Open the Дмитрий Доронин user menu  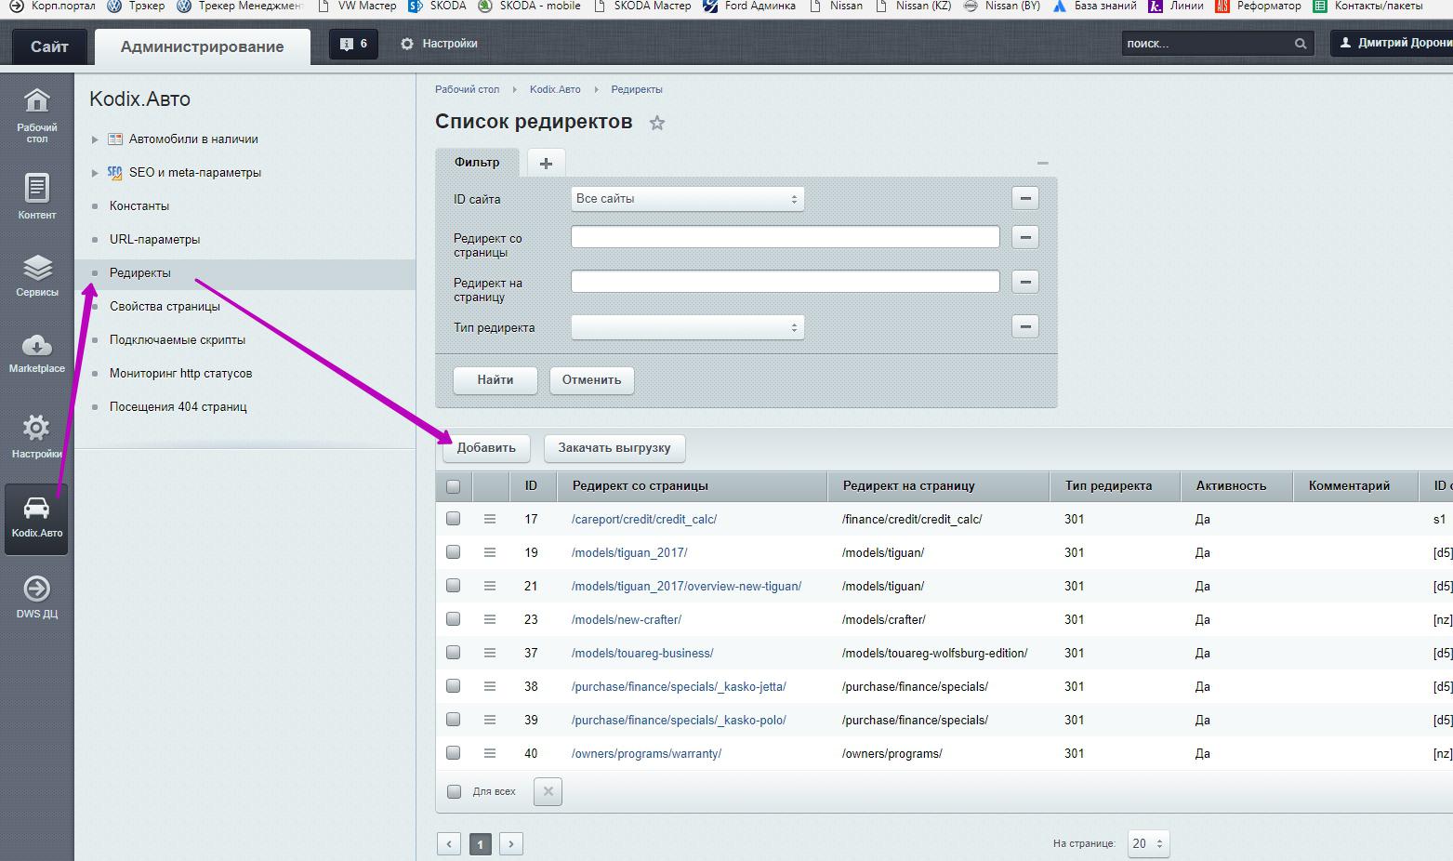(1392, 43)
